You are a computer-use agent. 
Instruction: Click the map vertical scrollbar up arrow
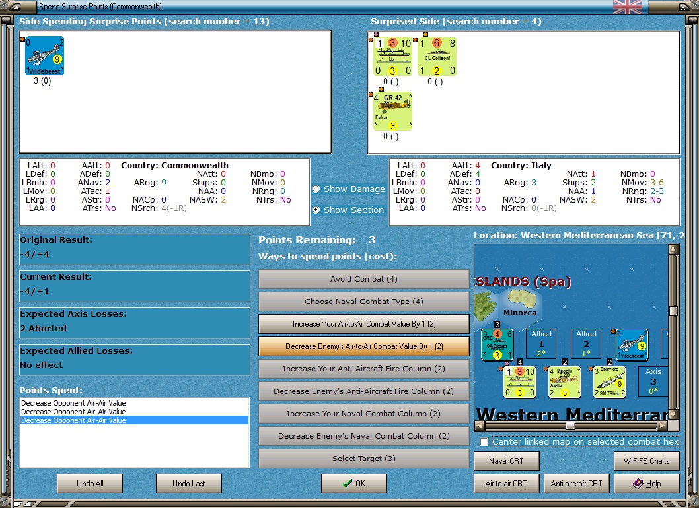pos(674,249)
